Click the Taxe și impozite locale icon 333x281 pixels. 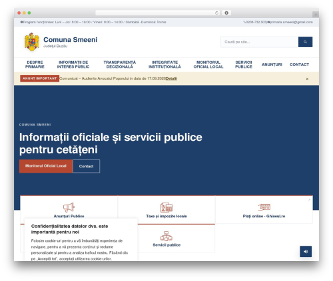(166, 207)
